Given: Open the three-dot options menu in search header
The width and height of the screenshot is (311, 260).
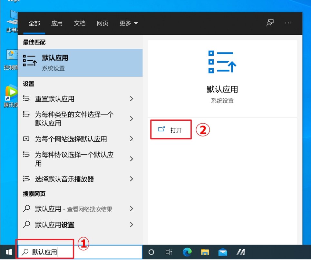Looking at the screenshot, I should tap(288, 23).
